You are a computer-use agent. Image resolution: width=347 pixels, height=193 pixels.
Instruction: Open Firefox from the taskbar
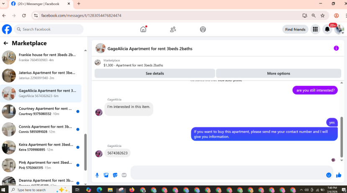pos(132,190)
